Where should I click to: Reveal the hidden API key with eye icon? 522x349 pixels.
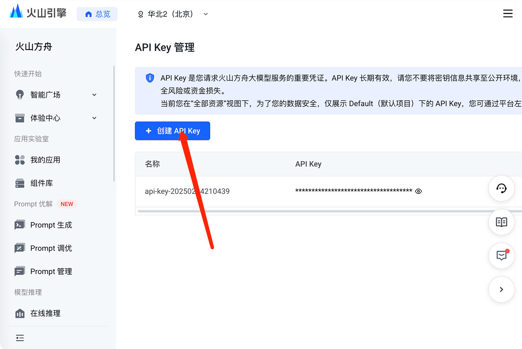coord(418,191)
